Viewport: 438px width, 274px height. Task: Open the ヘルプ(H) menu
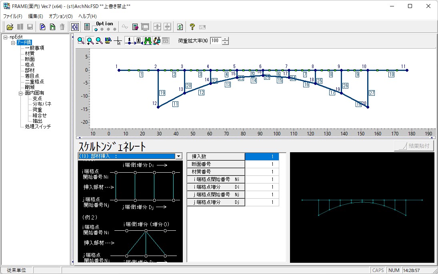pyautogui.click(x=88, y=16)
